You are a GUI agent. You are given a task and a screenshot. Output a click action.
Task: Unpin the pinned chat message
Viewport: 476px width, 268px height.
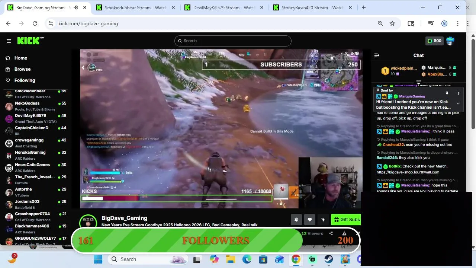click(447, 93)
